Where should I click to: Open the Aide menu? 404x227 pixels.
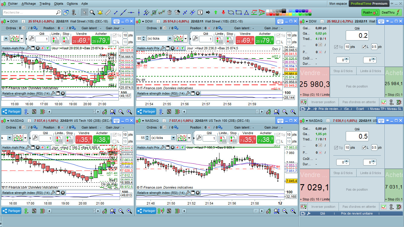(84, 4)
